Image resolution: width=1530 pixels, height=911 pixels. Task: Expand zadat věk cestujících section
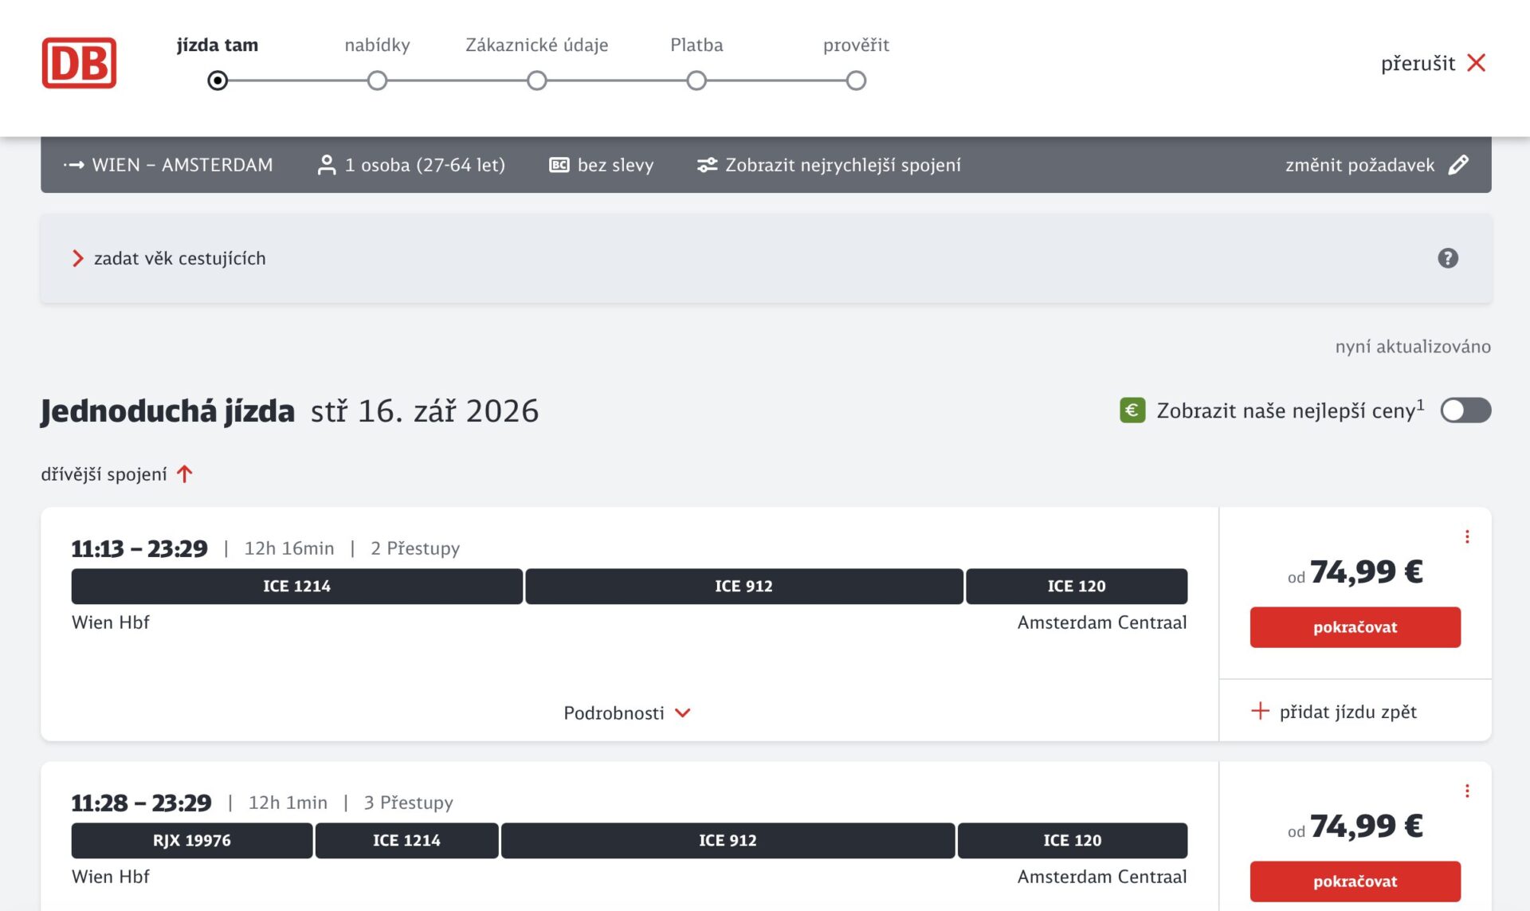coord(766,258)
